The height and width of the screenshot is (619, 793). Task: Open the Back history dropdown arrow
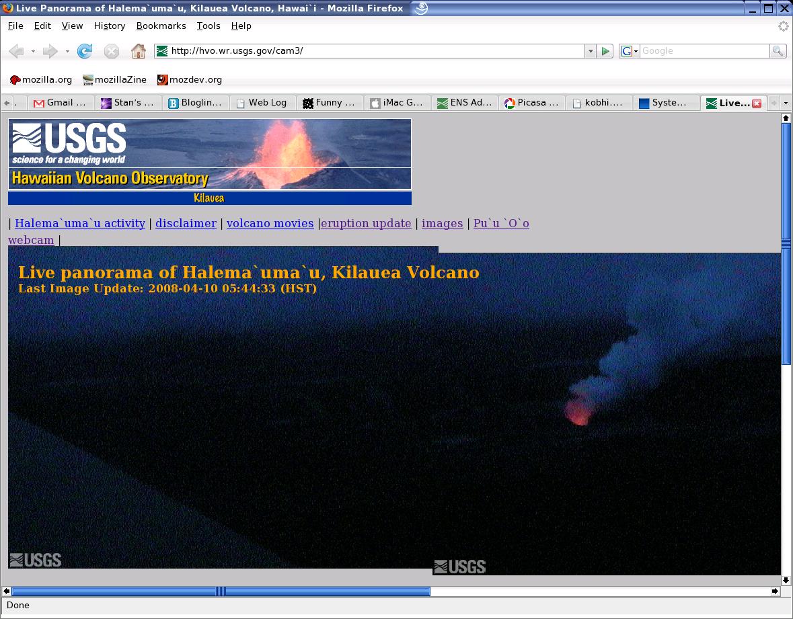click(x=33, y=51)
